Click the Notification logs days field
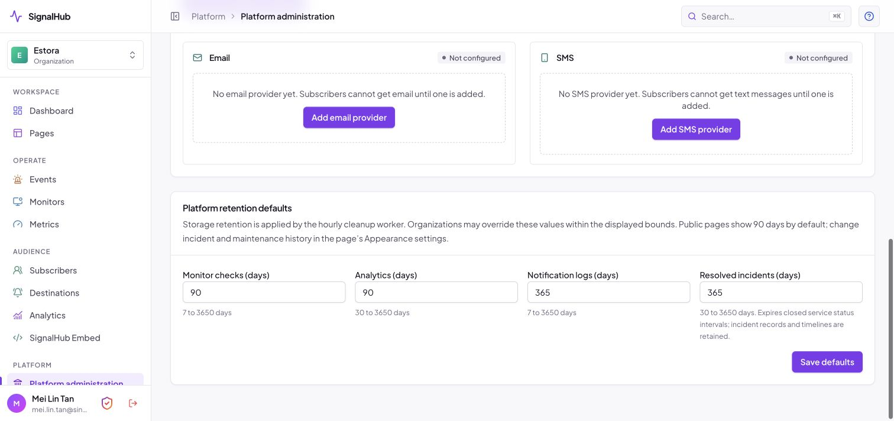 pyautogui.click(x=608, y=292)
